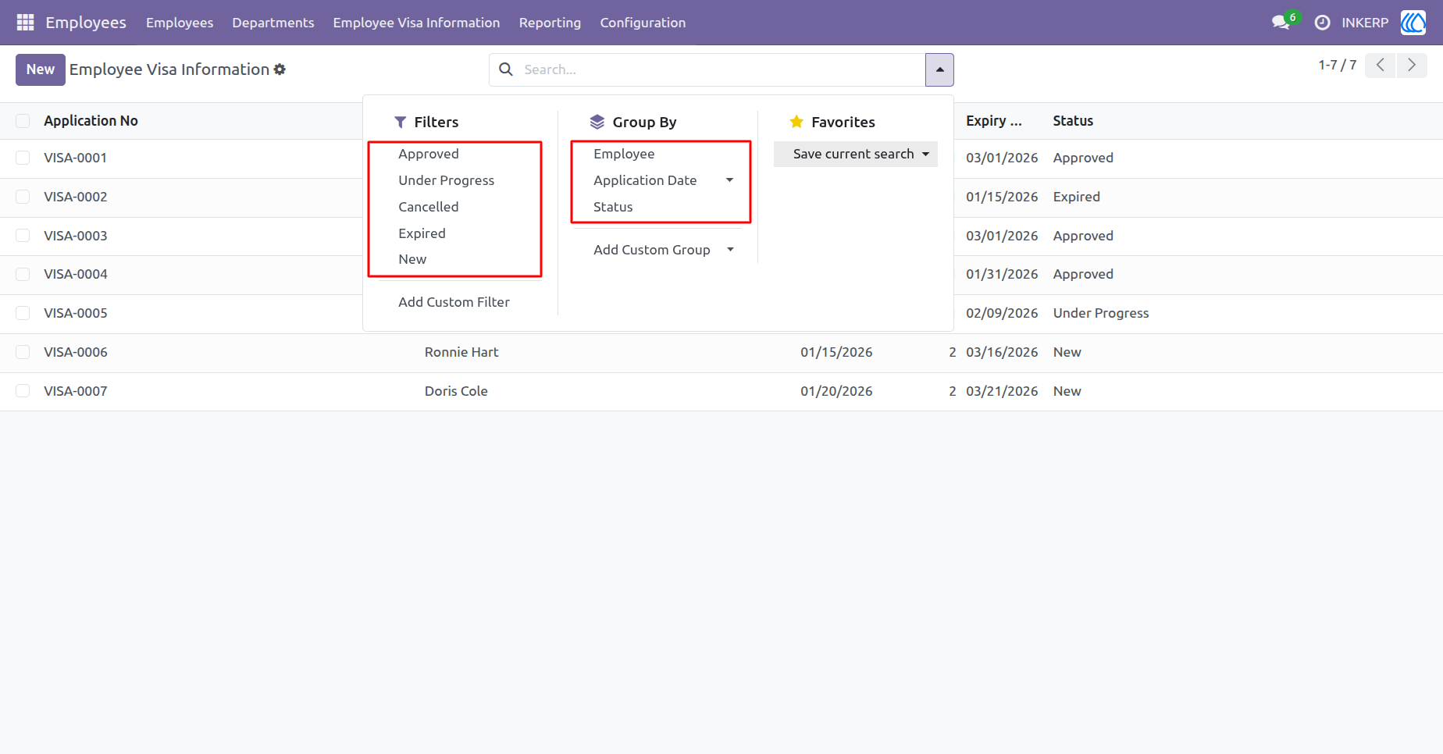Image resolution: width=1443 pixels, height=754 pixels.
Task: Open the Employee Visa Information menu
Action: point(416,23)
